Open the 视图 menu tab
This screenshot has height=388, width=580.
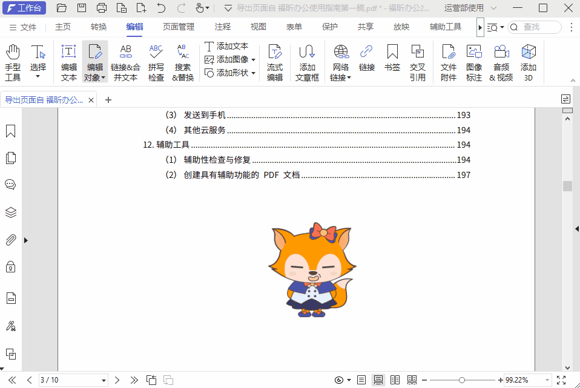coord(257,27)
